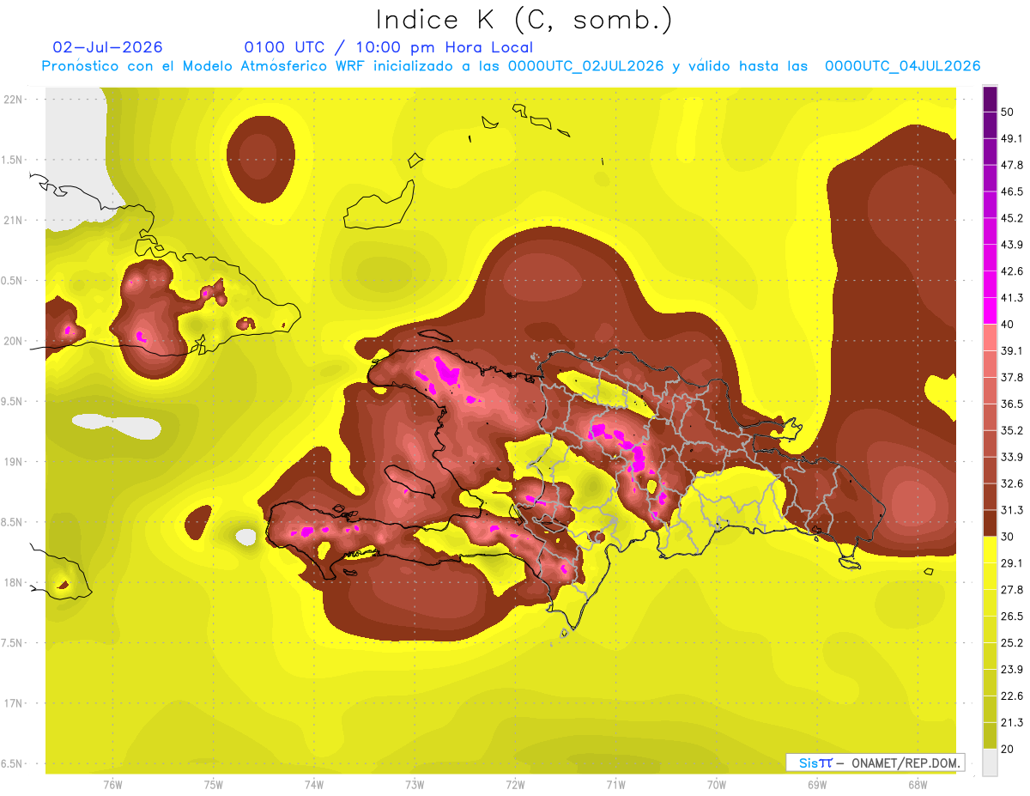Click the '76W' longitude axis label
The height and width of the screenshot is (796, 1030).
pos(112,785)
